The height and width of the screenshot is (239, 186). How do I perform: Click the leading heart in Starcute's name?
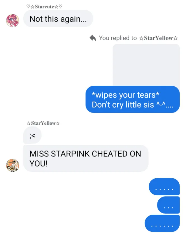point(28,6)
